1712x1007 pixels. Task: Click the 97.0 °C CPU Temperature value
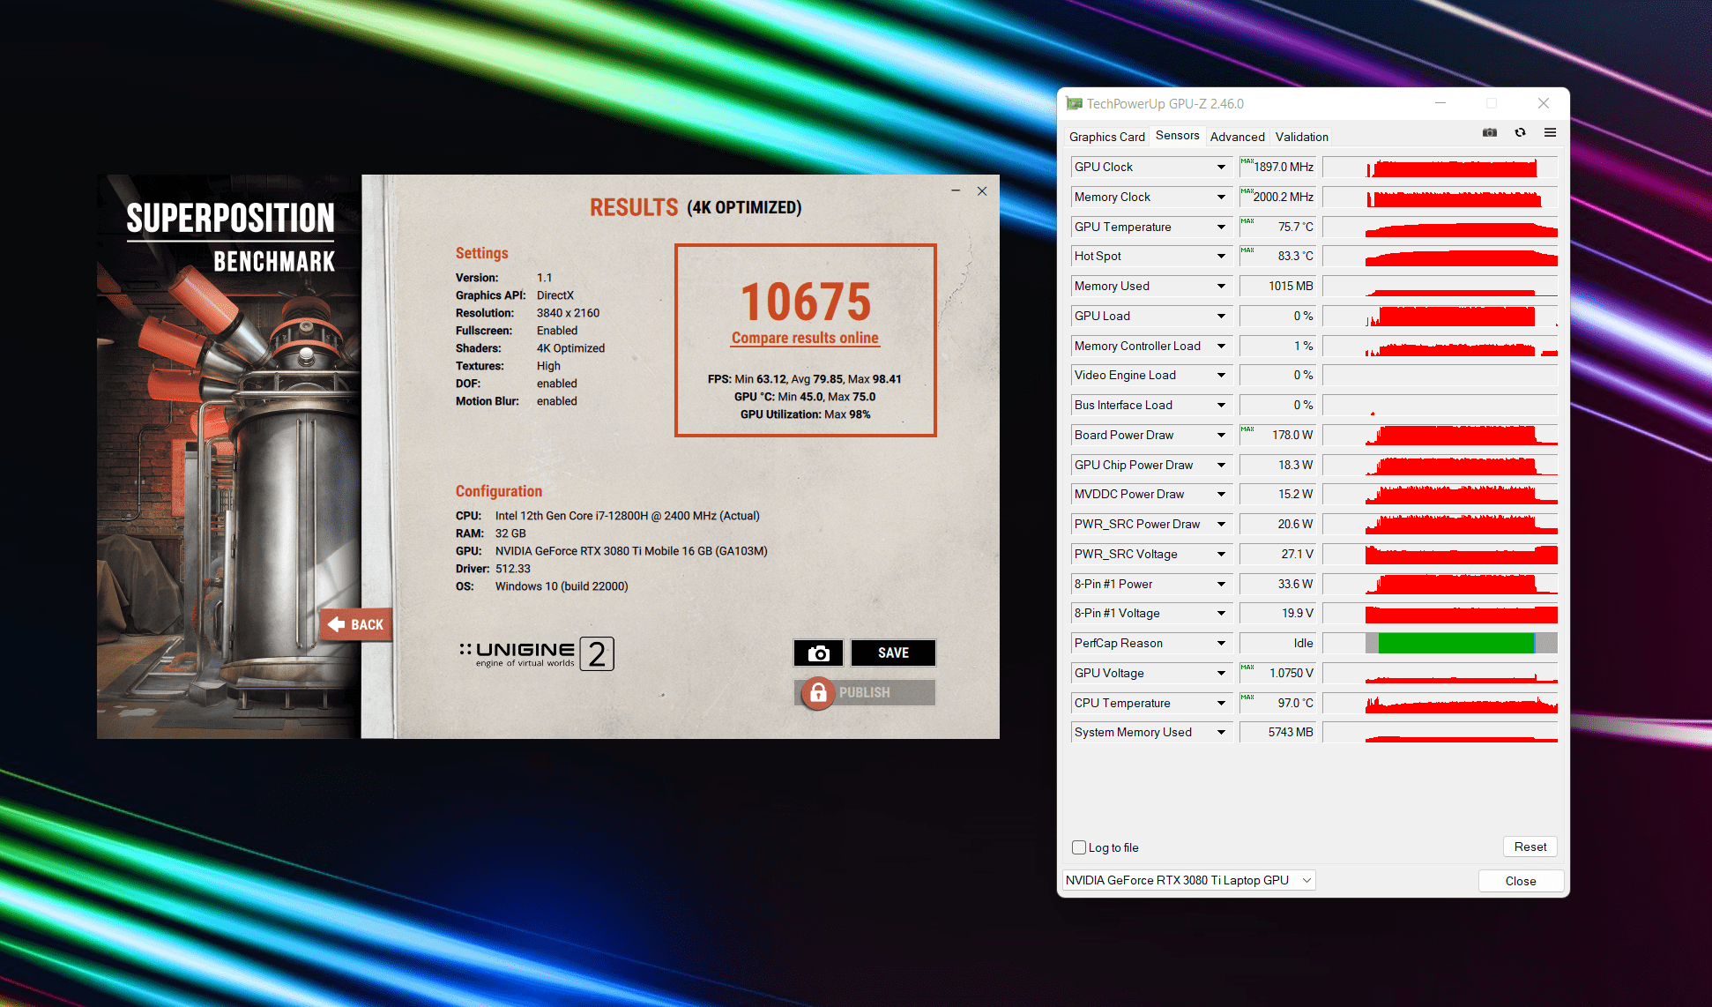[x=1277, y=703]
